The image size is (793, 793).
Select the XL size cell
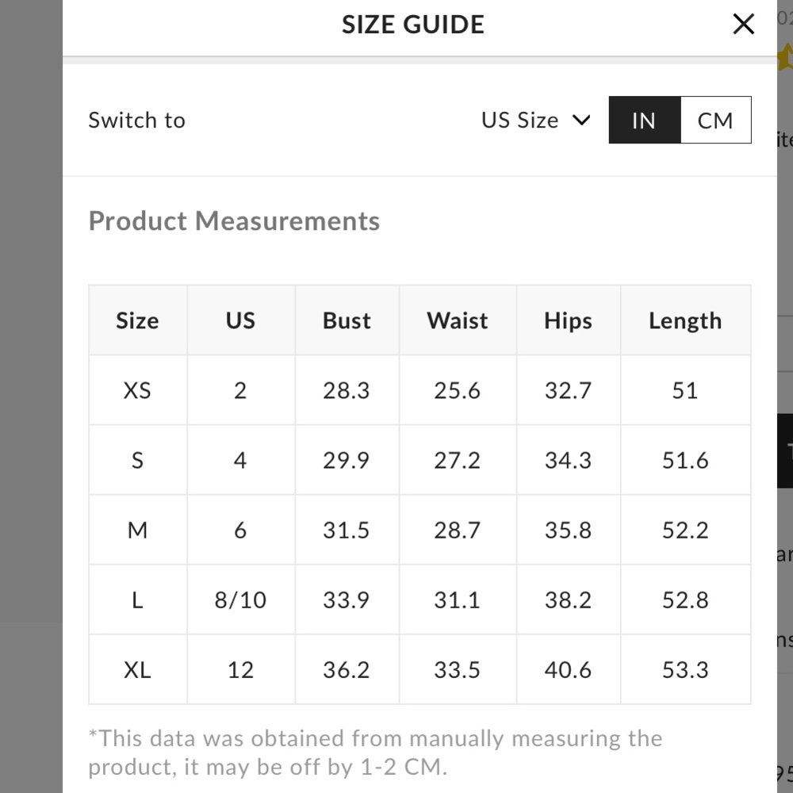tap(137, 669)
